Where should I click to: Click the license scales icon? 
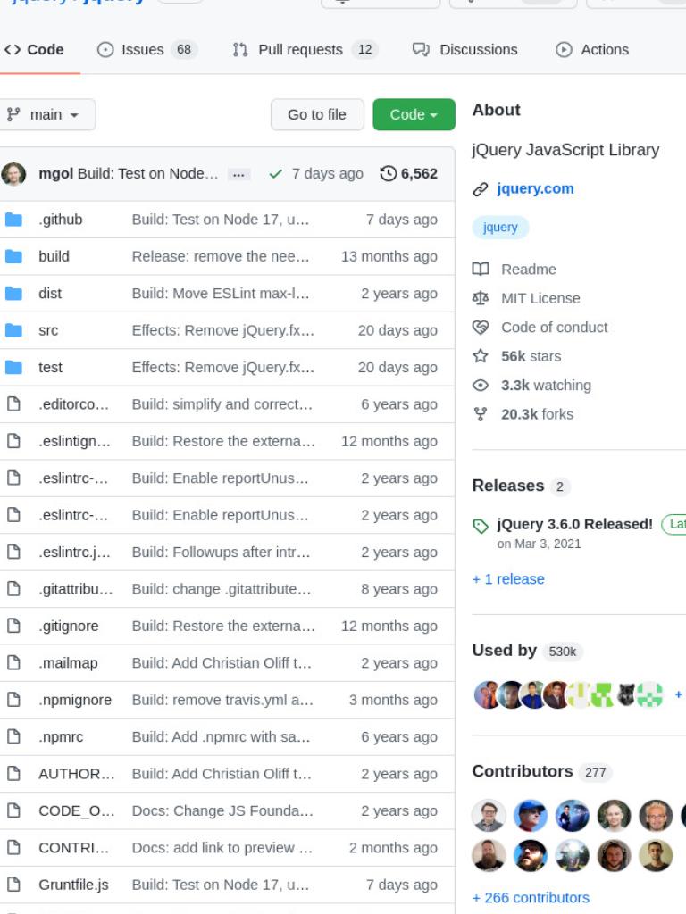point(480,298)
